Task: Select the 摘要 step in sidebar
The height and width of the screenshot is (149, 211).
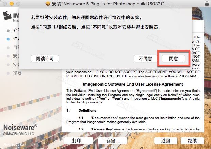Action: [x=17, y=73]
